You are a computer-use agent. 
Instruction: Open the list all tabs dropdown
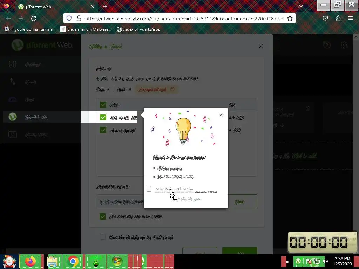pos(300,6)
